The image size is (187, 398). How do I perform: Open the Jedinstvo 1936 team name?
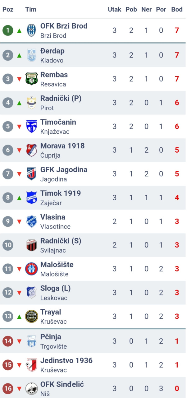point(66,361)
